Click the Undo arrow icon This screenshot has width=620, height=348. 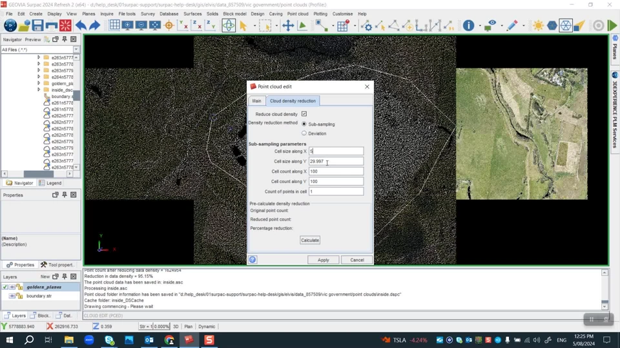tap(81, 26)
